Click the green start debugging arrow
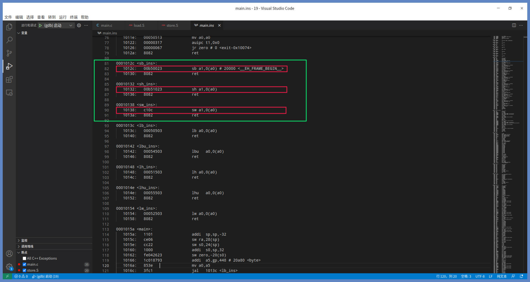 tap(41, 25)
